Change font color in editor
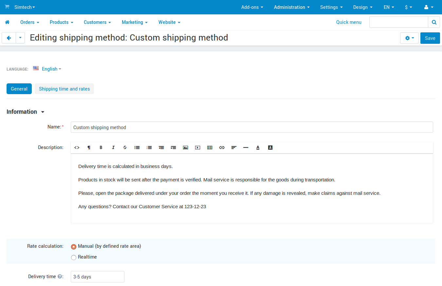Viewport: 442px width, 286px height. pyautogui.click(x=258, y=147)
